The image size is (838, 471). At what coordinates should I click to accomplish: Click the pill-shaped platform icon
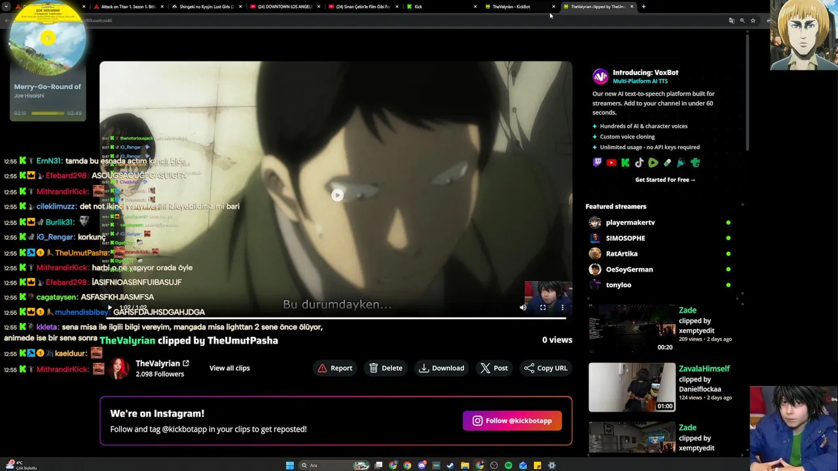tap(667, 163)
